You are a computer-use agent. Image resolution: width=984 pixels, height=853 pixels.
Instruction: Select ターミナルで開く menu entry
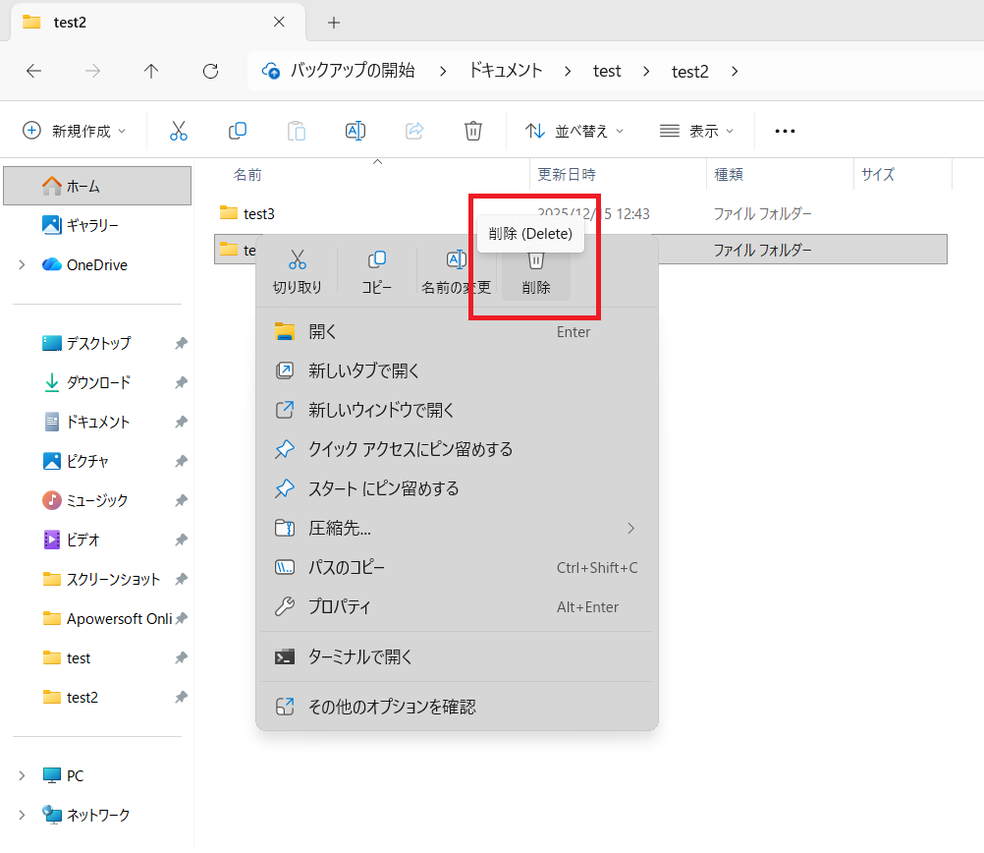click(x=457, y=657)
